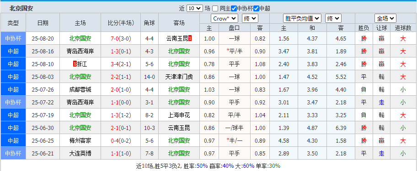Open 大连英博 home team link

point(80,153)
